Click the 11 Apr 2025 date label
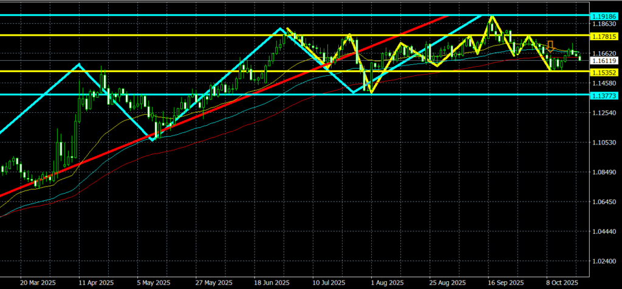Viewport: 622px width, 289px height. (x=96, y=283)
